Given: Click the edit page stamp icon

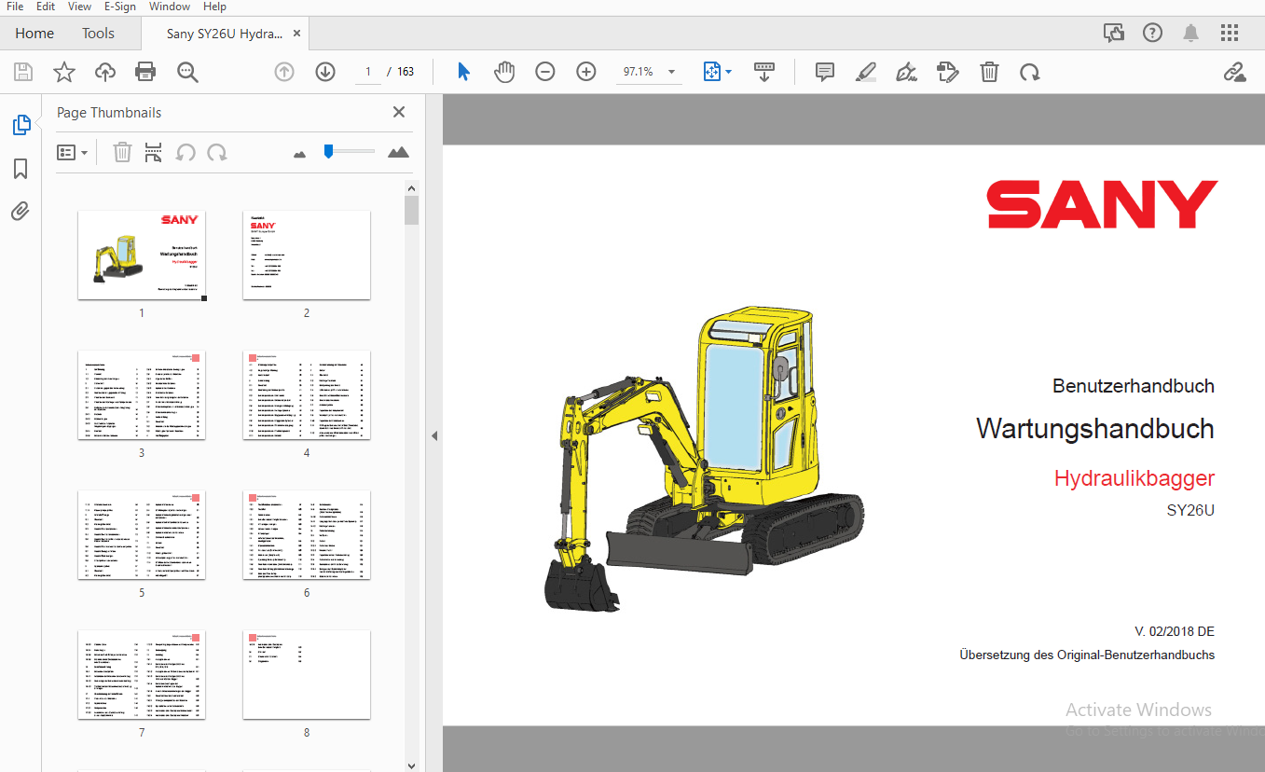Looking at the screenshot, I should coord(948,72).
